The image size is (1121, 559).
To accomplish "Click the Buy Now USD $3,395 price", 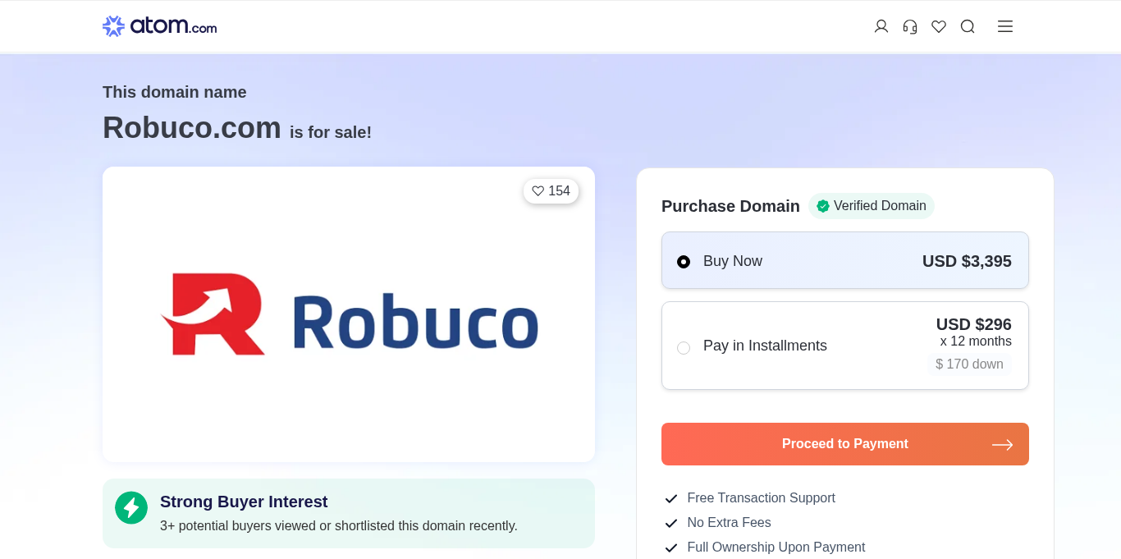I will pyautogui.click(x=967, y=262).
